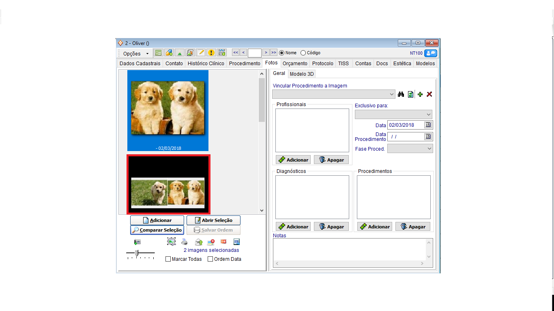This screenshot has height=311, width=554.
Task: Click the thumbnail size slider handle
Action: (137, 253)
